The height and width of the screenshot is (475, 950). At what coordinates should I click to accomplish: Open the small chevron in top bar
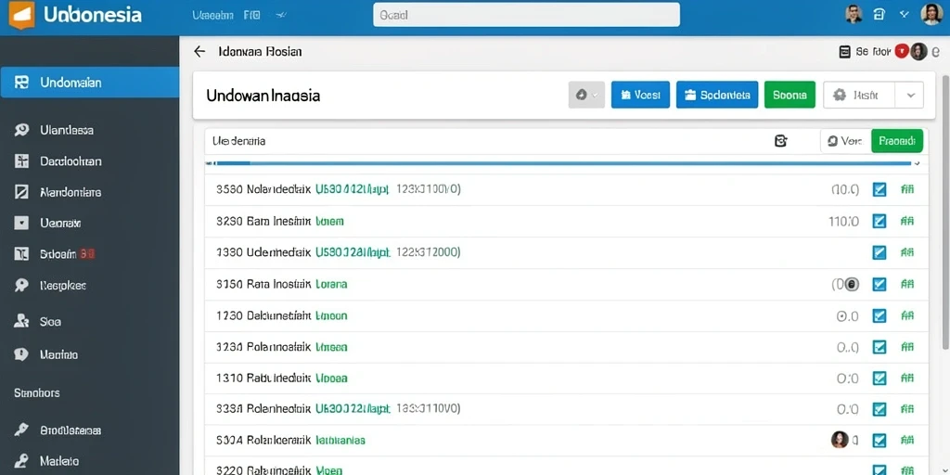pyautogui.click(x=905, y=15)
